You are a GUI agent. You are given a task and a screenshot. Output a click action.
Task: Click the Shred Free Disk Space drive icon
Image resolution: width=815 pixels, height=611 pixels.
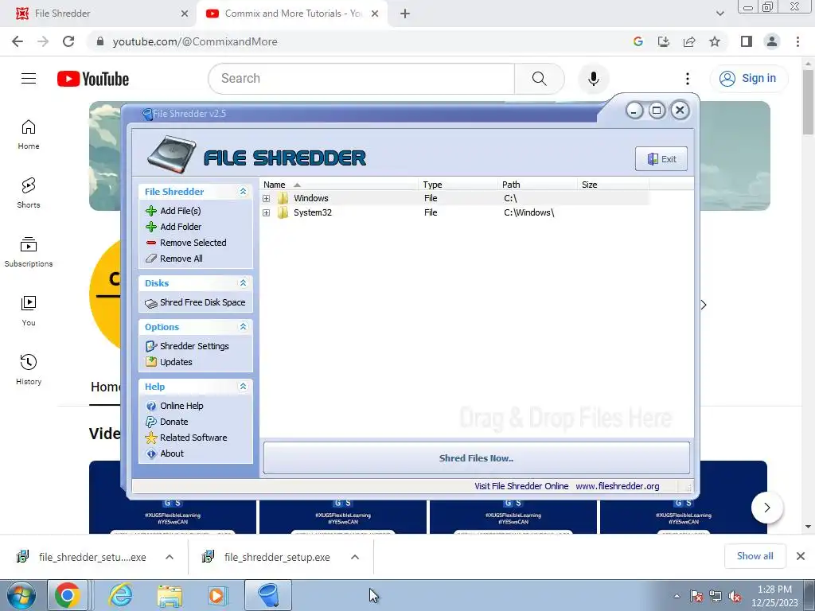coord(151,303)
